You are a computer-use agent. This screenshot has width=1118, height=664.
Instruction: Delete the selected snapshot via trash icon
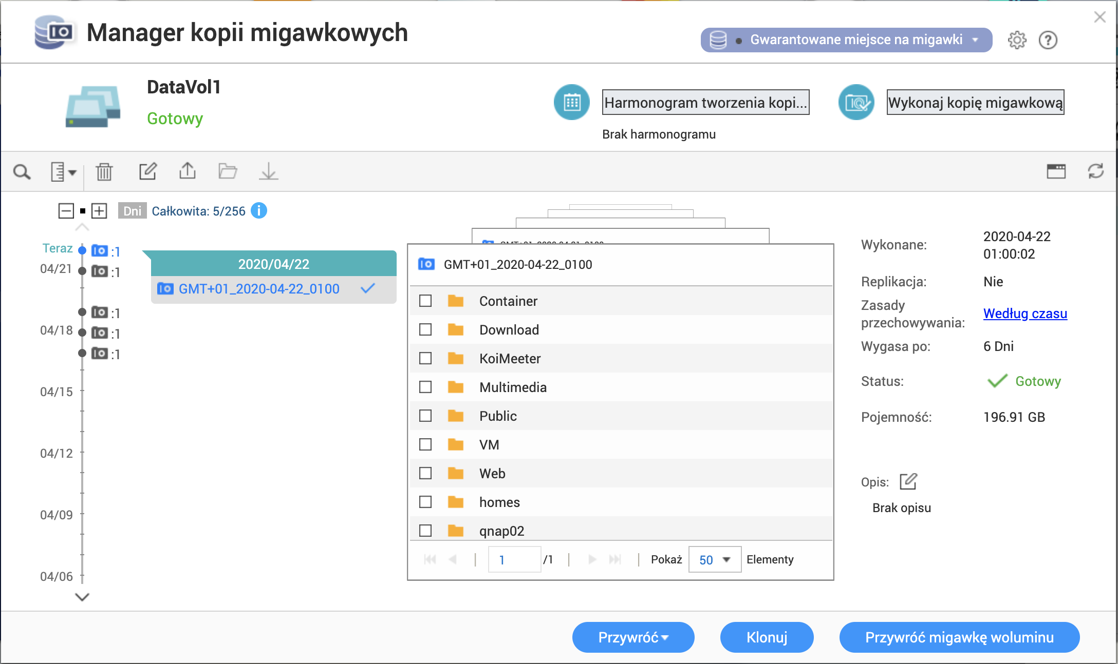point(105,171)
